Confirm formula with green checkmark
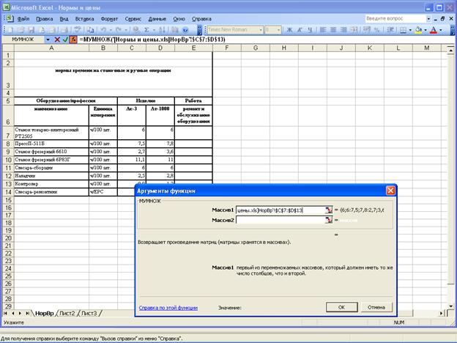Image resolution: width=457 pixels, height=343 pixels. coord(65,40)
